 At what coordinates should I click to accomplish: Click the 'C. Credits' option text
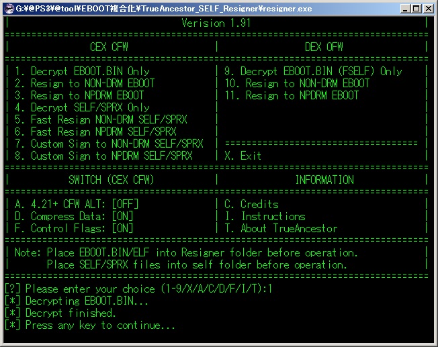coord(251,204)
